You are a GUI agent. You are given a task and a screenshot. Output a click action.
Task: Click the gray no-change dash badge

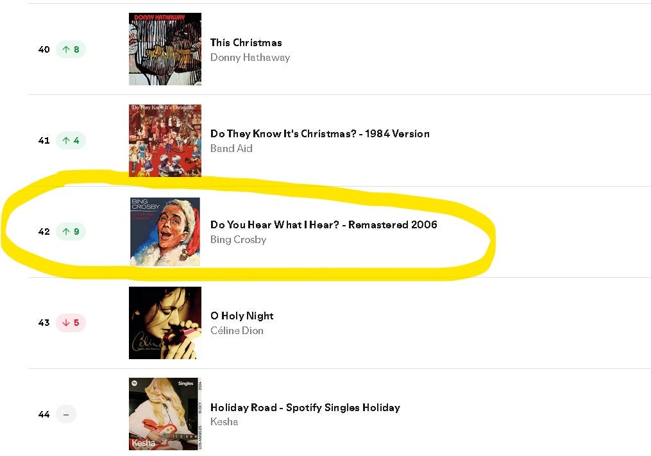(x=66, y=414)
